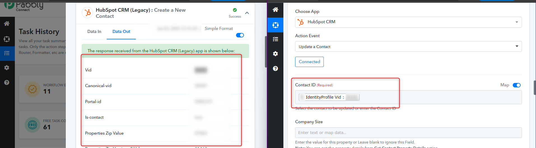Click the Canonical-vid row label
Viewport: 536px width, 148px height.
click(x=98, y=86)
